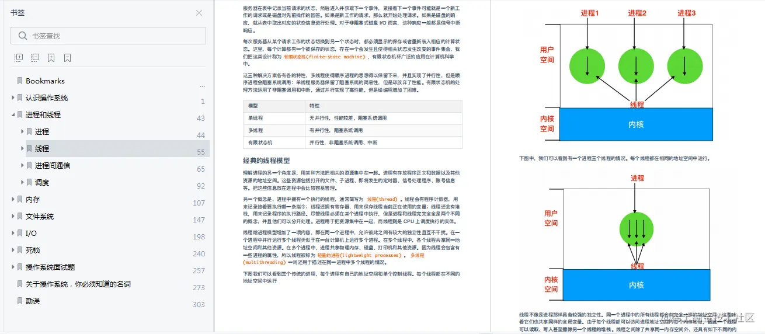Click the add bookmark icon
Viewport: 765px width, 334px height.
[x=51, y=58]
